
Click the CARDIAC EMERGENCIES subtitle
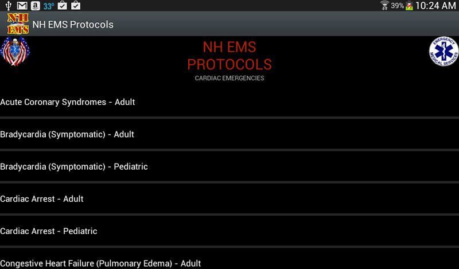click(x=229, y=78)
